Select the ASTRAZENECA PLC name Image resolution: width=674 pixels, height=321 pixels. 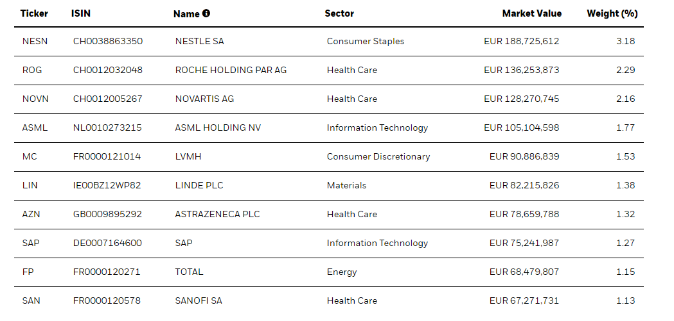coord(217,214)
